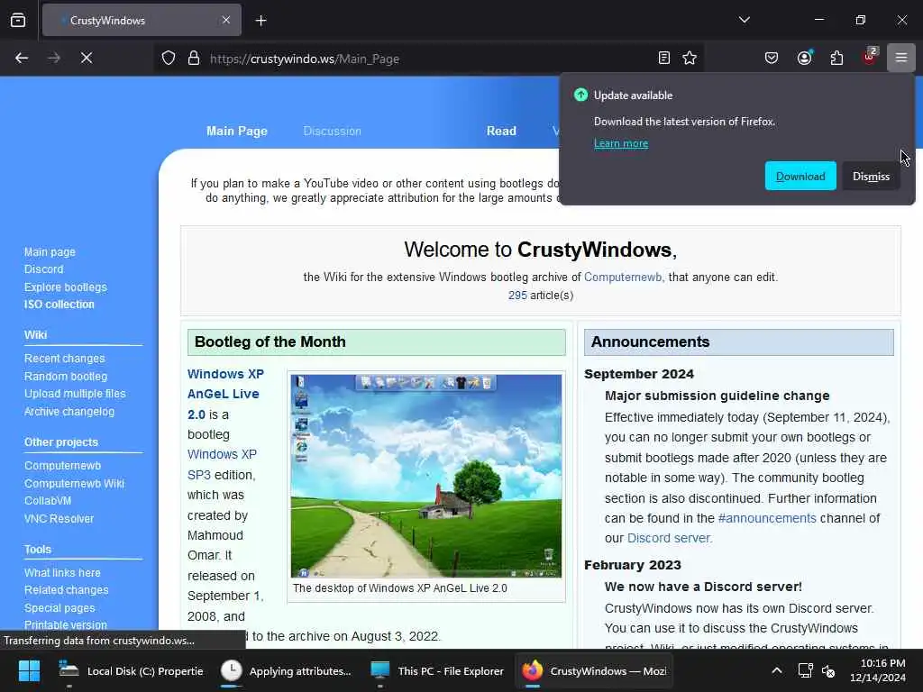The image size is (923, 692).
Task: Click the Bootleg of the Month heading
Action: pyautogui.click(x=270, y=341)
